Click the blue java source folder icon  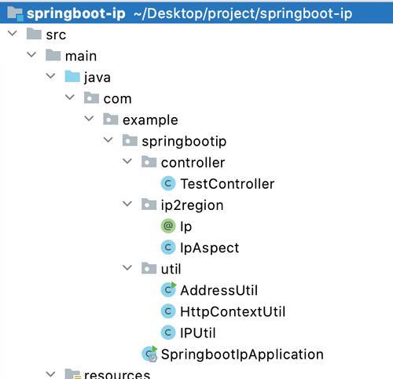coord(72,77)
